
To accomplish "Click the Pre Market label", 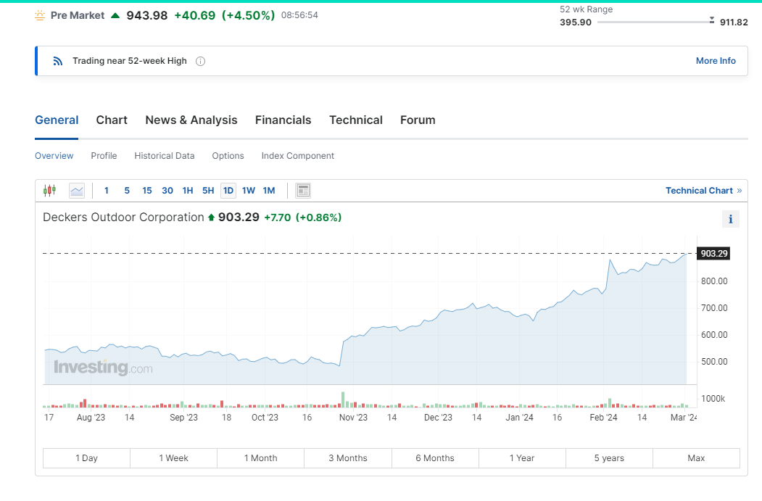I will pyautogui.click(x=78, y=15).
